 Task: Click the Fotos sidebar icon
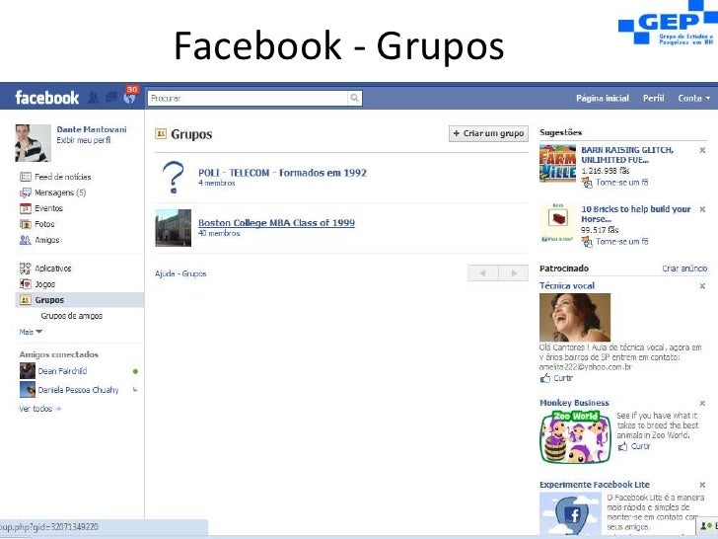tap(26, 224)
